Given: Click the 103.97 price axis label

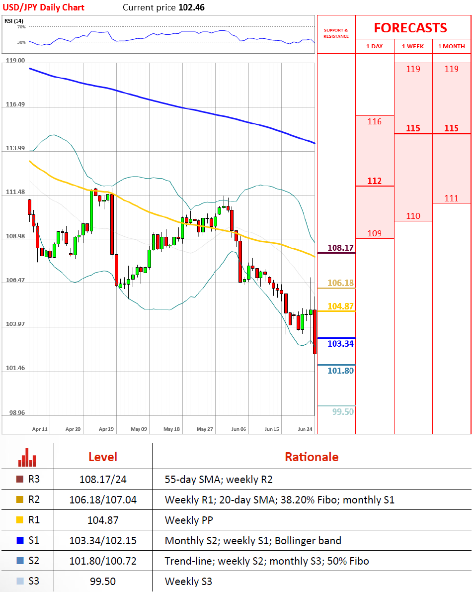Looking at the screenshot, I should coord(15,324).
